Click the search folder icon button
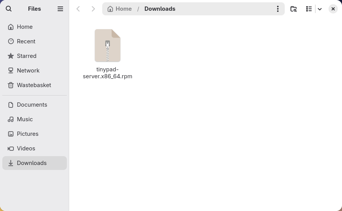 pos(294,9)
